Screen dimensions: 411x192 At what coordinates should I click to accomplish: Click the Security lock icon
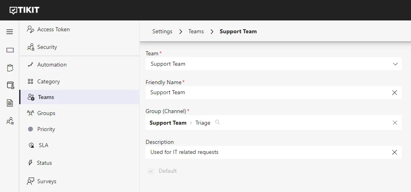[x=30, y=47]
